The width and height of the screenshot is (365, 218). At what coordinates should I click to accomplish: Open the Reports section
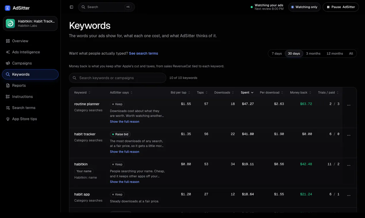[x=30, y=85]
